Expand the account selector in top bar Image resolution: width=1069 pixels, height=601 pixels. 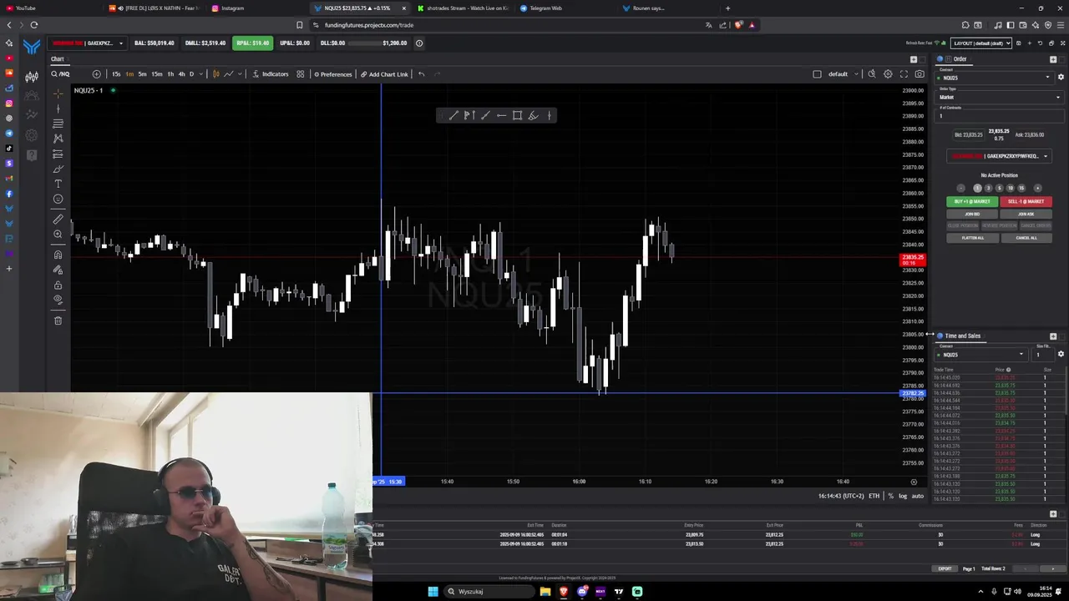pyautogui.click(x=121, y=43)
